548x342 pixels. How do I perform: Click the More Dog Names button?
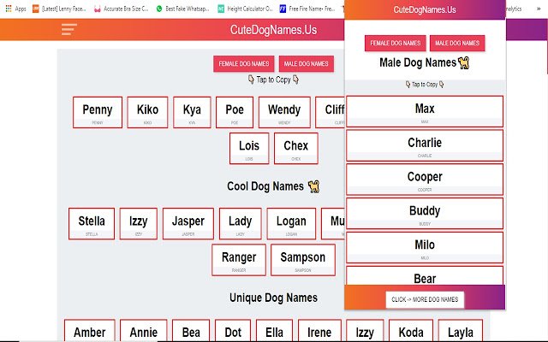click(425, 300)
